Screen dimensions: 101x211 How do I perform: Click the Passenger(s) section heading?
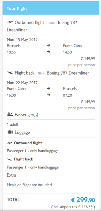[x=26, y=115]
